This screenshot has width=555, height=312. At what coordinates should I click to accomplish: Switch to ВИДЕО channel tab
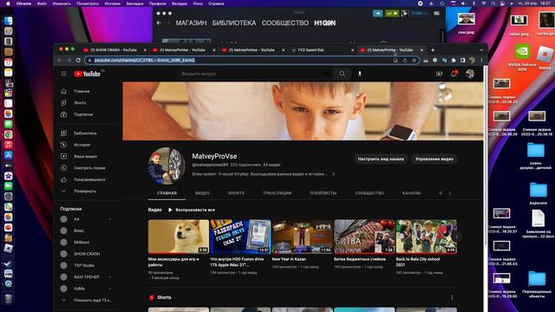tap(202, 193)
